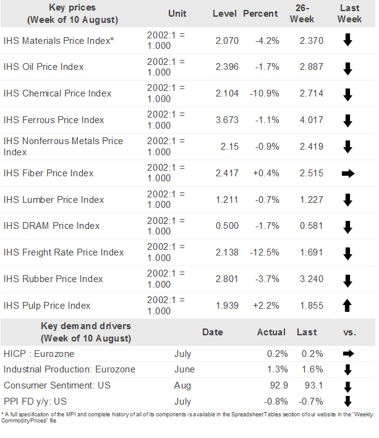Click the right arrow for IHS Fiber Price Index
The image size is (379, 438).
(347, 174)
